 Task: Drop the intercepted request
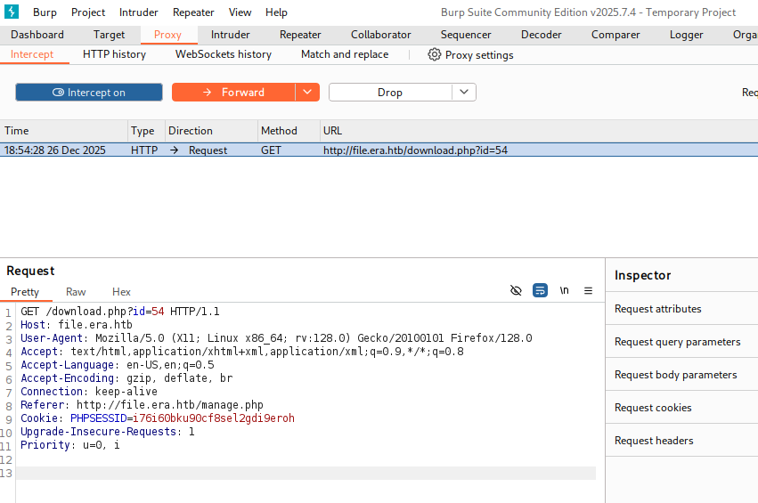pos(390,93)
